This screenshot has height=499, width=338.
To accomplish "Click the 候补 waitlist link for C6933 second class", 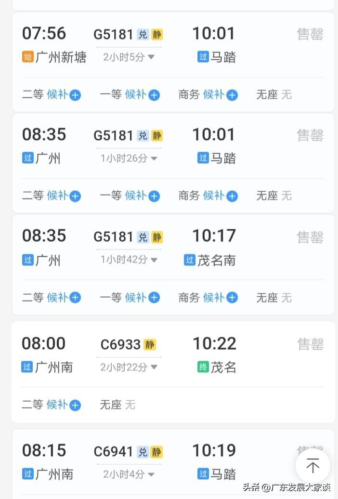I will point(58,405).
